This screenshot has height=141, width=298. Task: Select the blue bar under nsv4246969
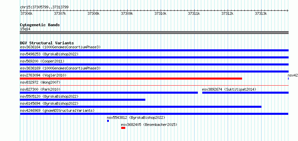pos(154,114)
